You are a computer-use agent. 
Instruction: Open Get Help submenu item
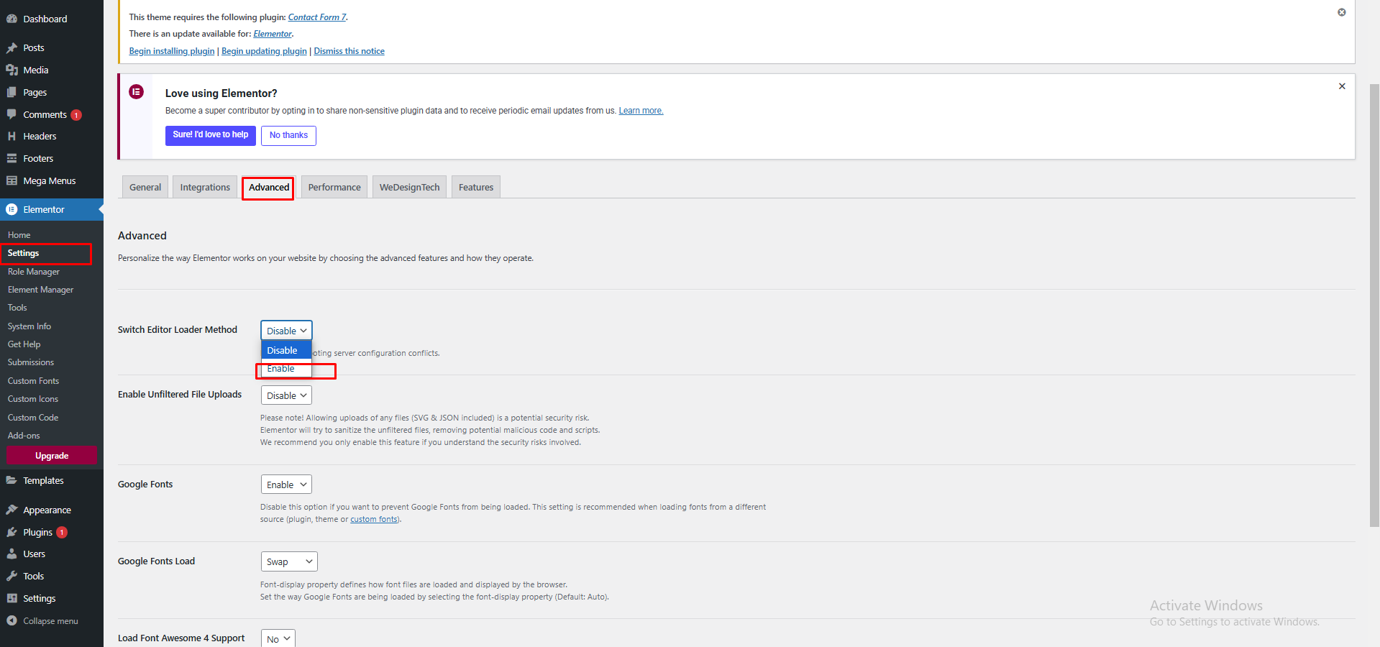coord(24,344)
